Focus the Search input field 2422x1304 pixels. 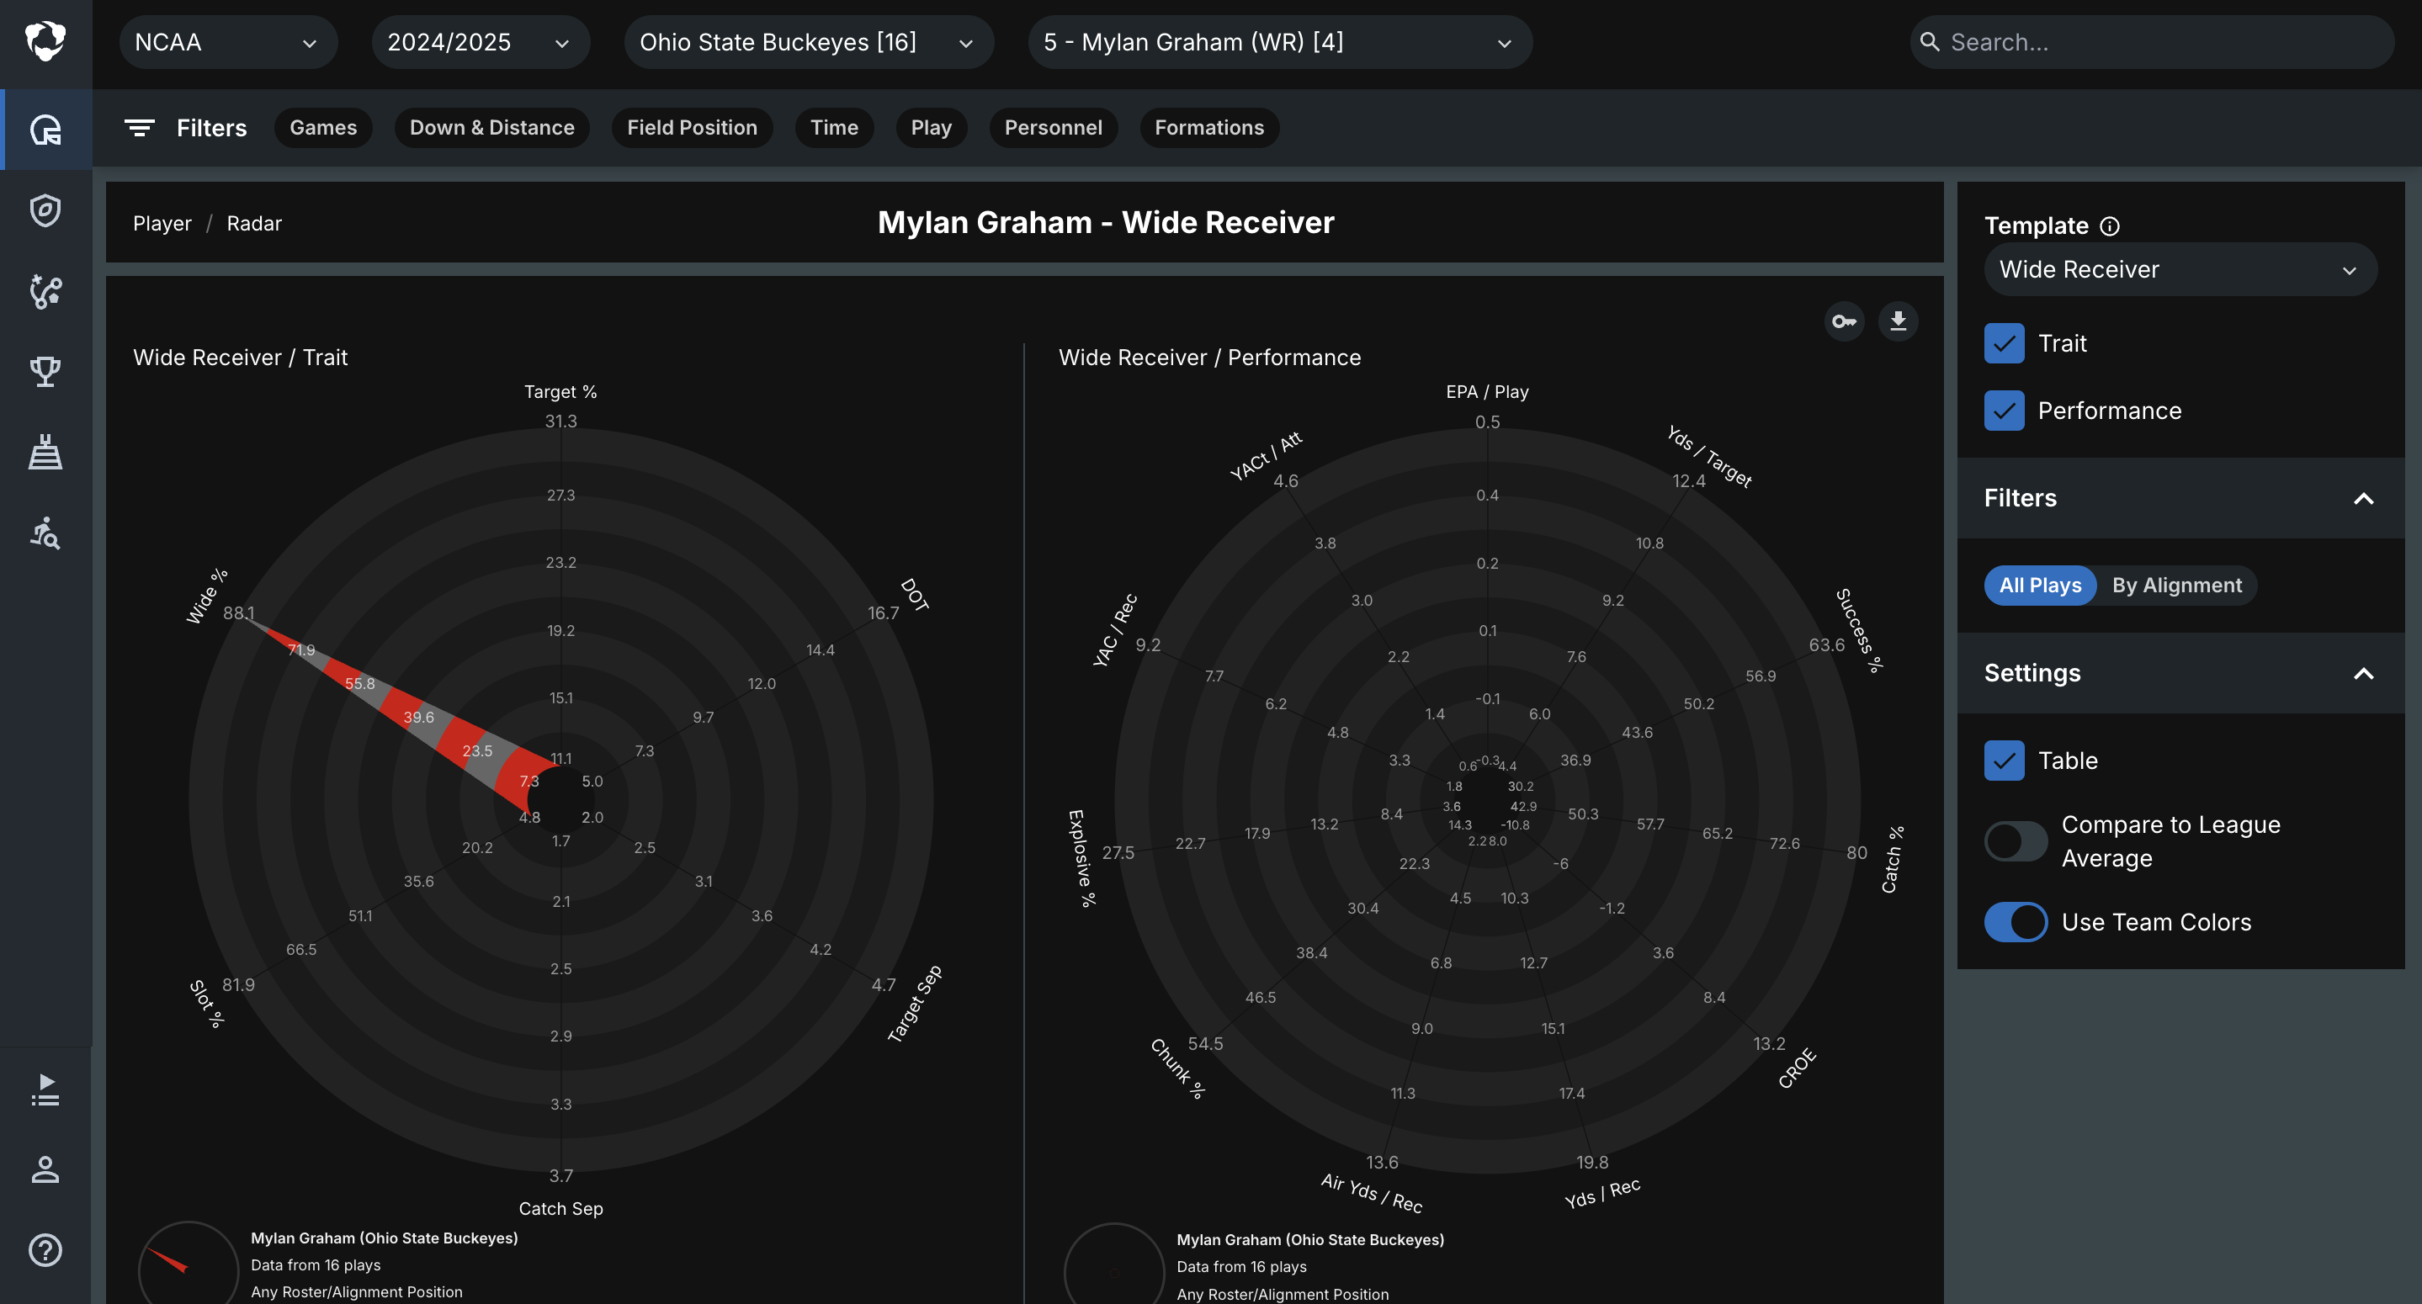click(2151, 42)
